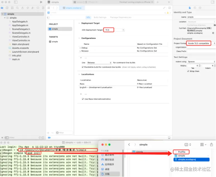Open the Find navigator magnifier icon
The width and height of the screenshot is (216, 177).
point(17,8)
